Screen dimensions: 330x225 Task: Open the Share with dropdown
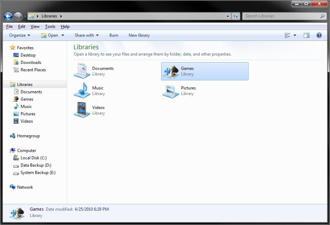click(86, 35)
